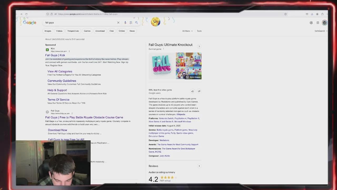Click More images button on thumbnails
The width and height of the screenshot is (337, 190).
pyautogui.click(x=193, y=77)
